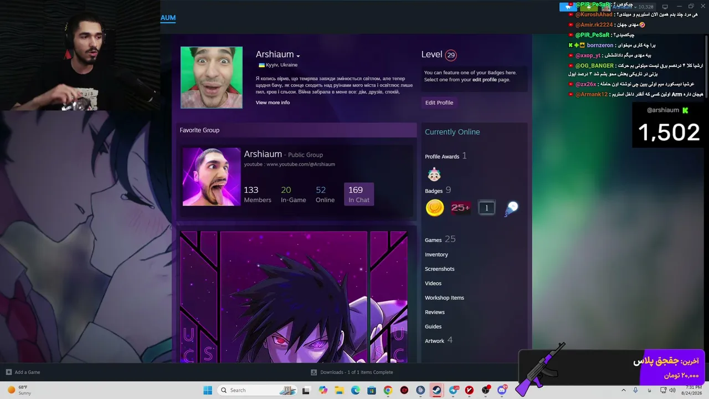This screenshot has height=399, width=709.
Task: Open the Badges section link
Action: [434, 191]
